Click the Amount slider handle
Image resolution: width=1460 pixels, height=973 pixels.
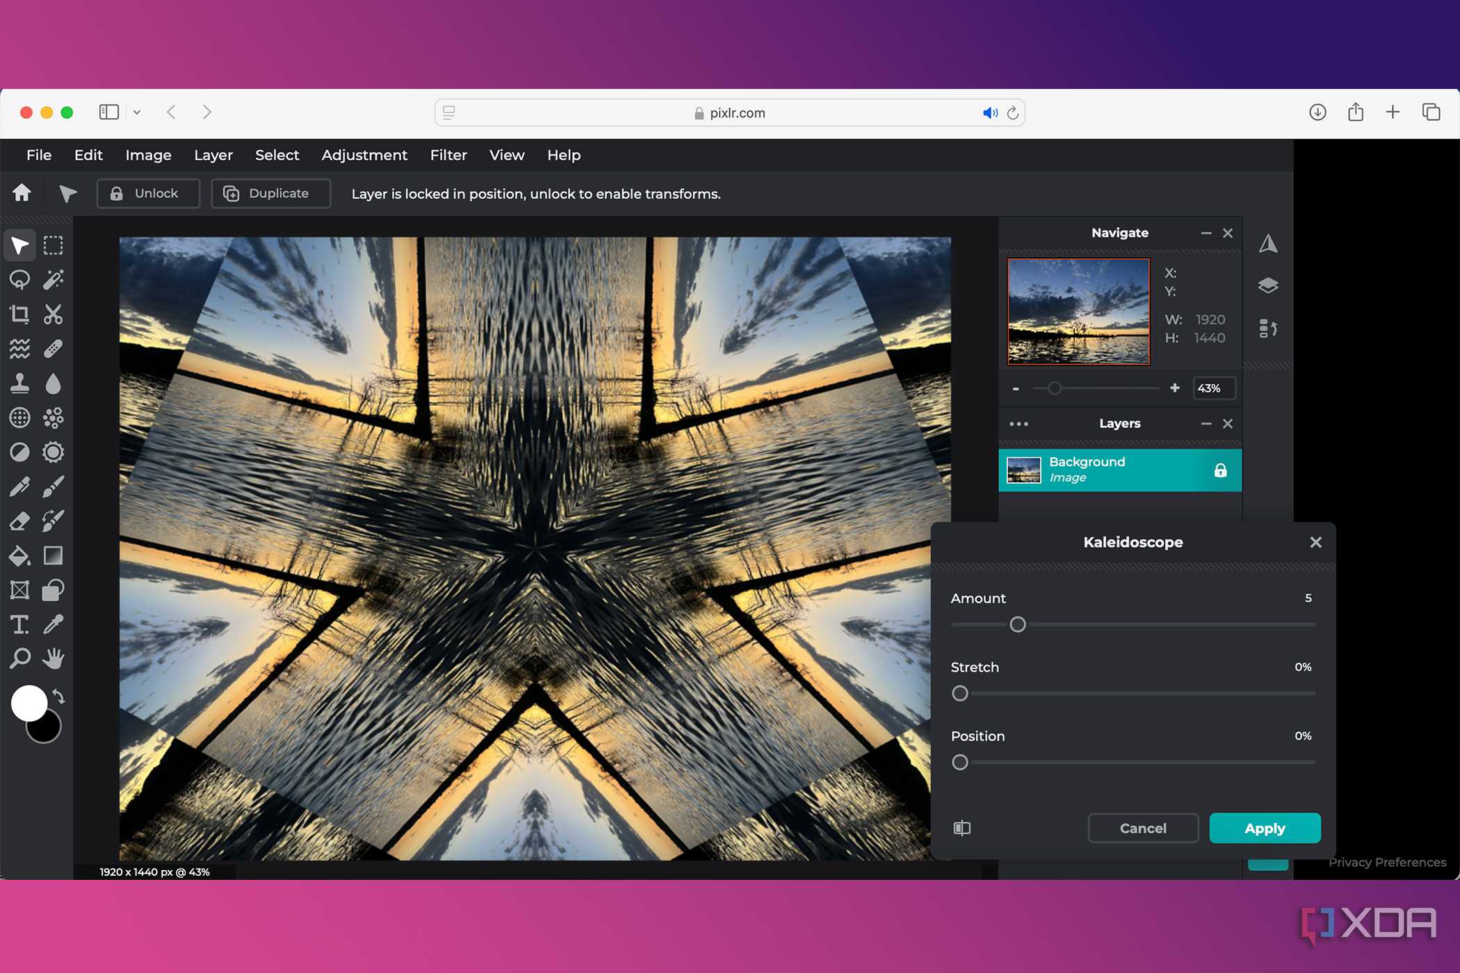click(1017, 624)
